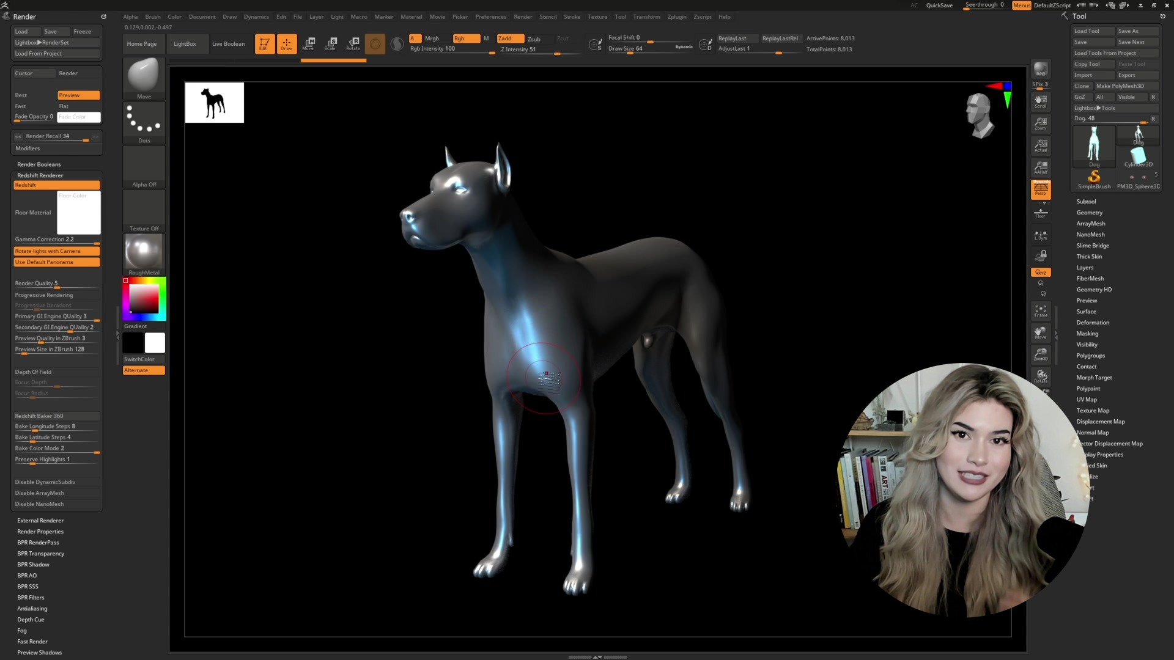
Task: Disable Use Default Panorama option
Action: point(56,262)
